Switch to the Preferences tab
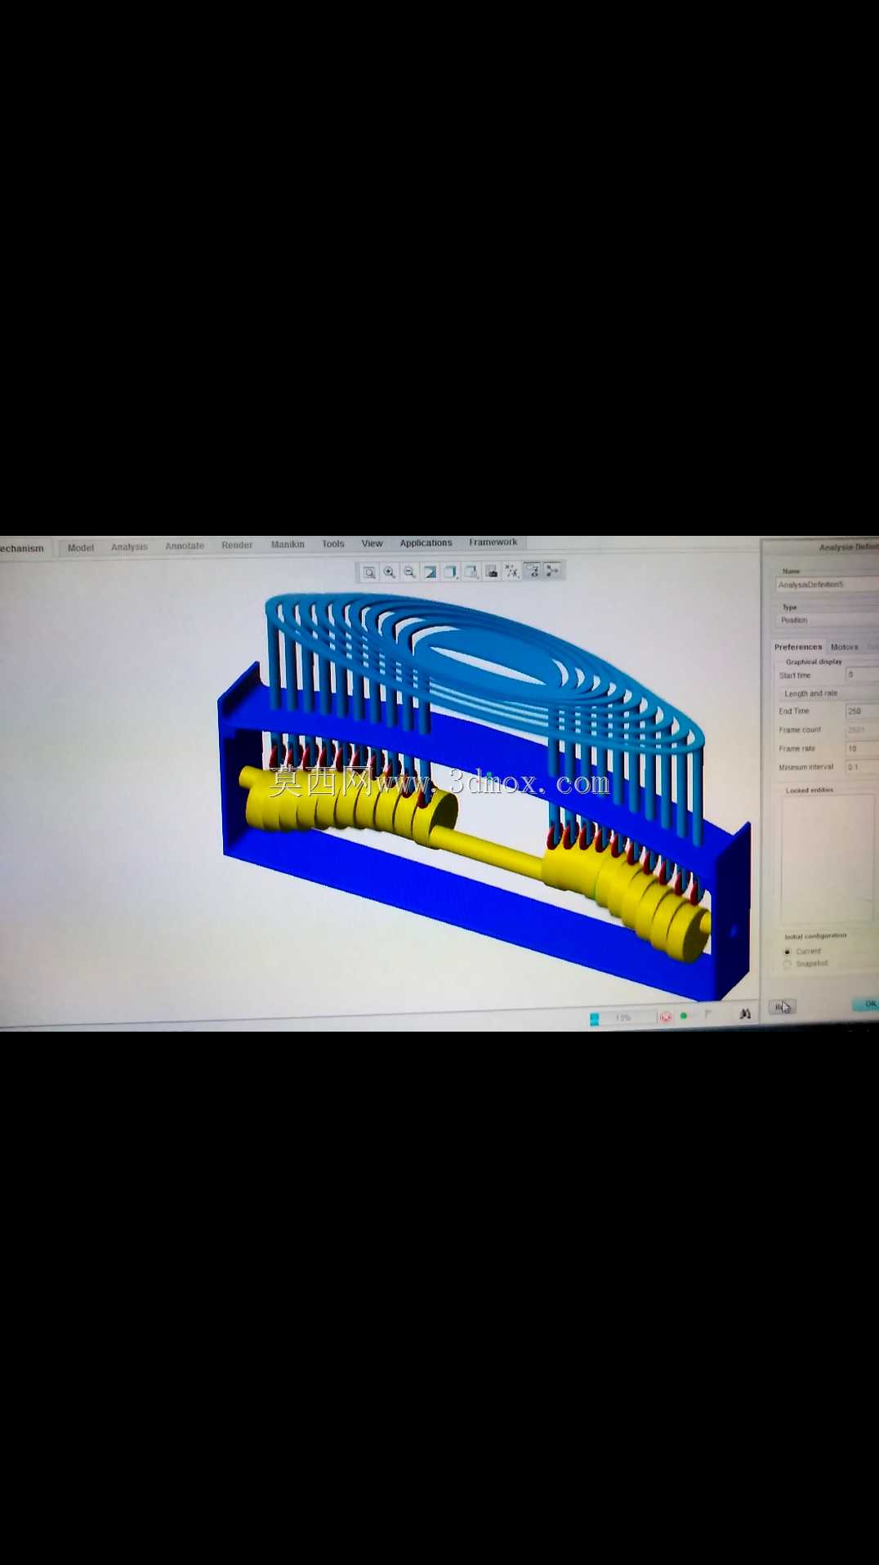The width and height of the screenshot is (879, 1565). click(798, 647)
